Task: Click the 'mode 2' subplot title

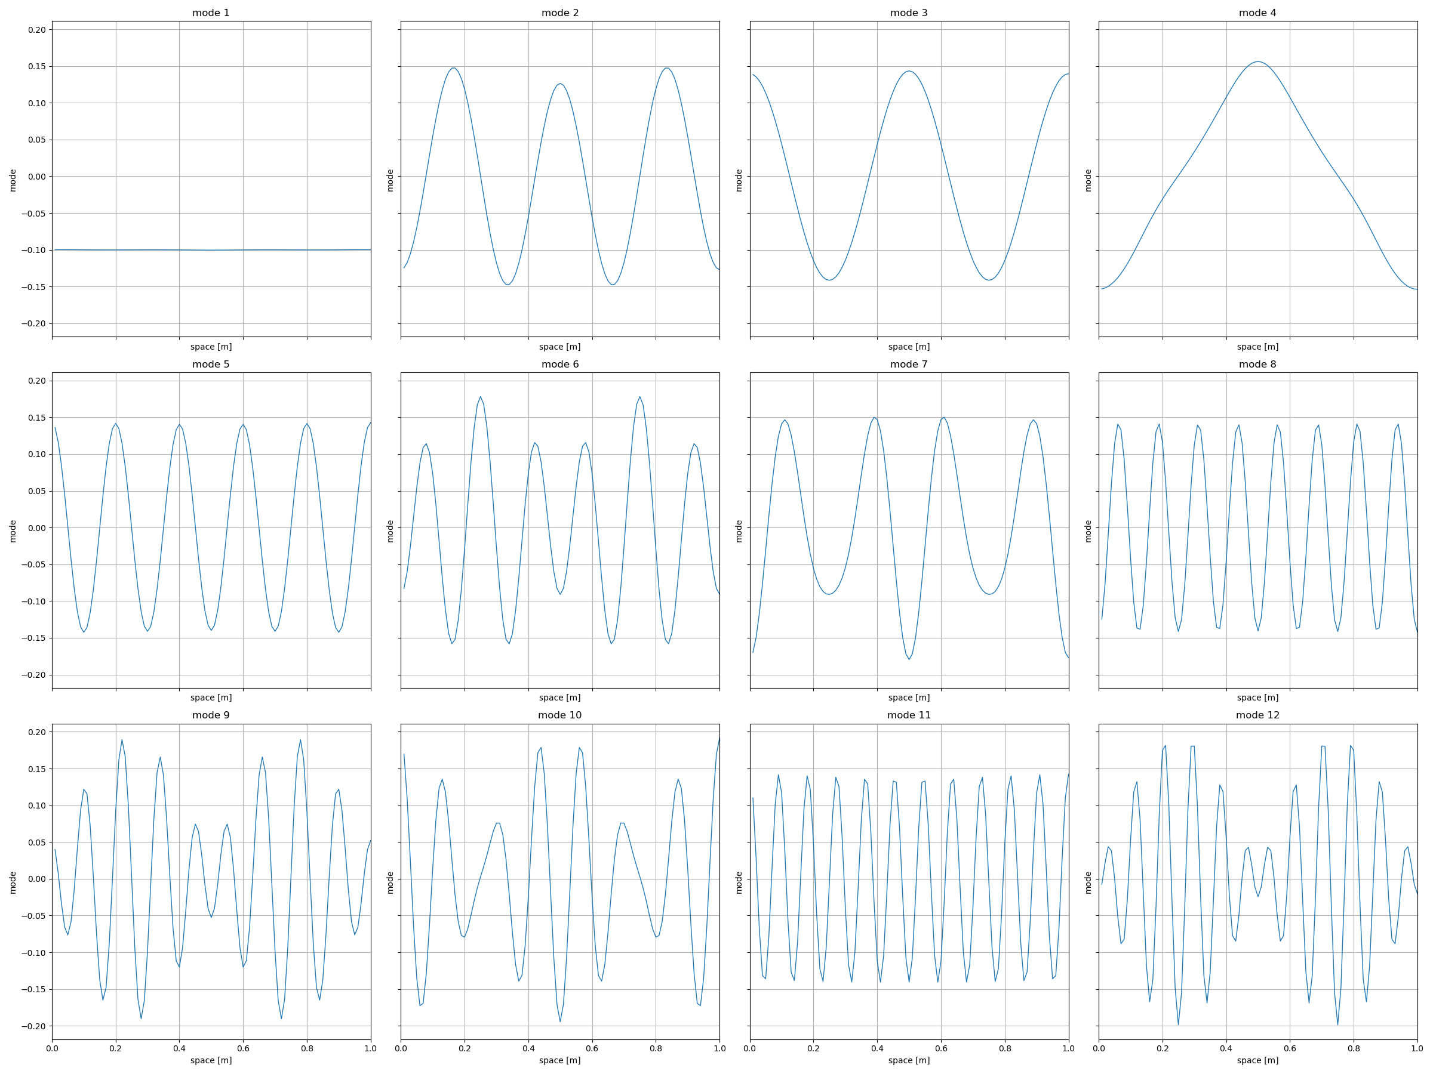Action: 559,13
